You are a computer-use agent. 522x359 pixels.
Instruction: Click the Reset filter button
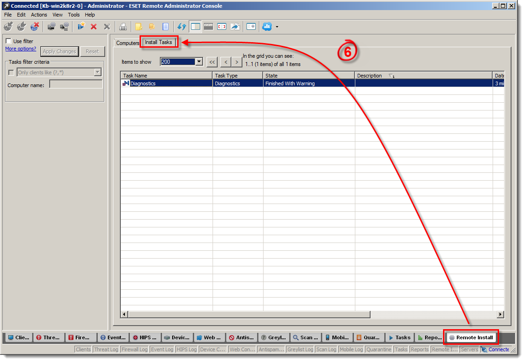tap(93, 51)
